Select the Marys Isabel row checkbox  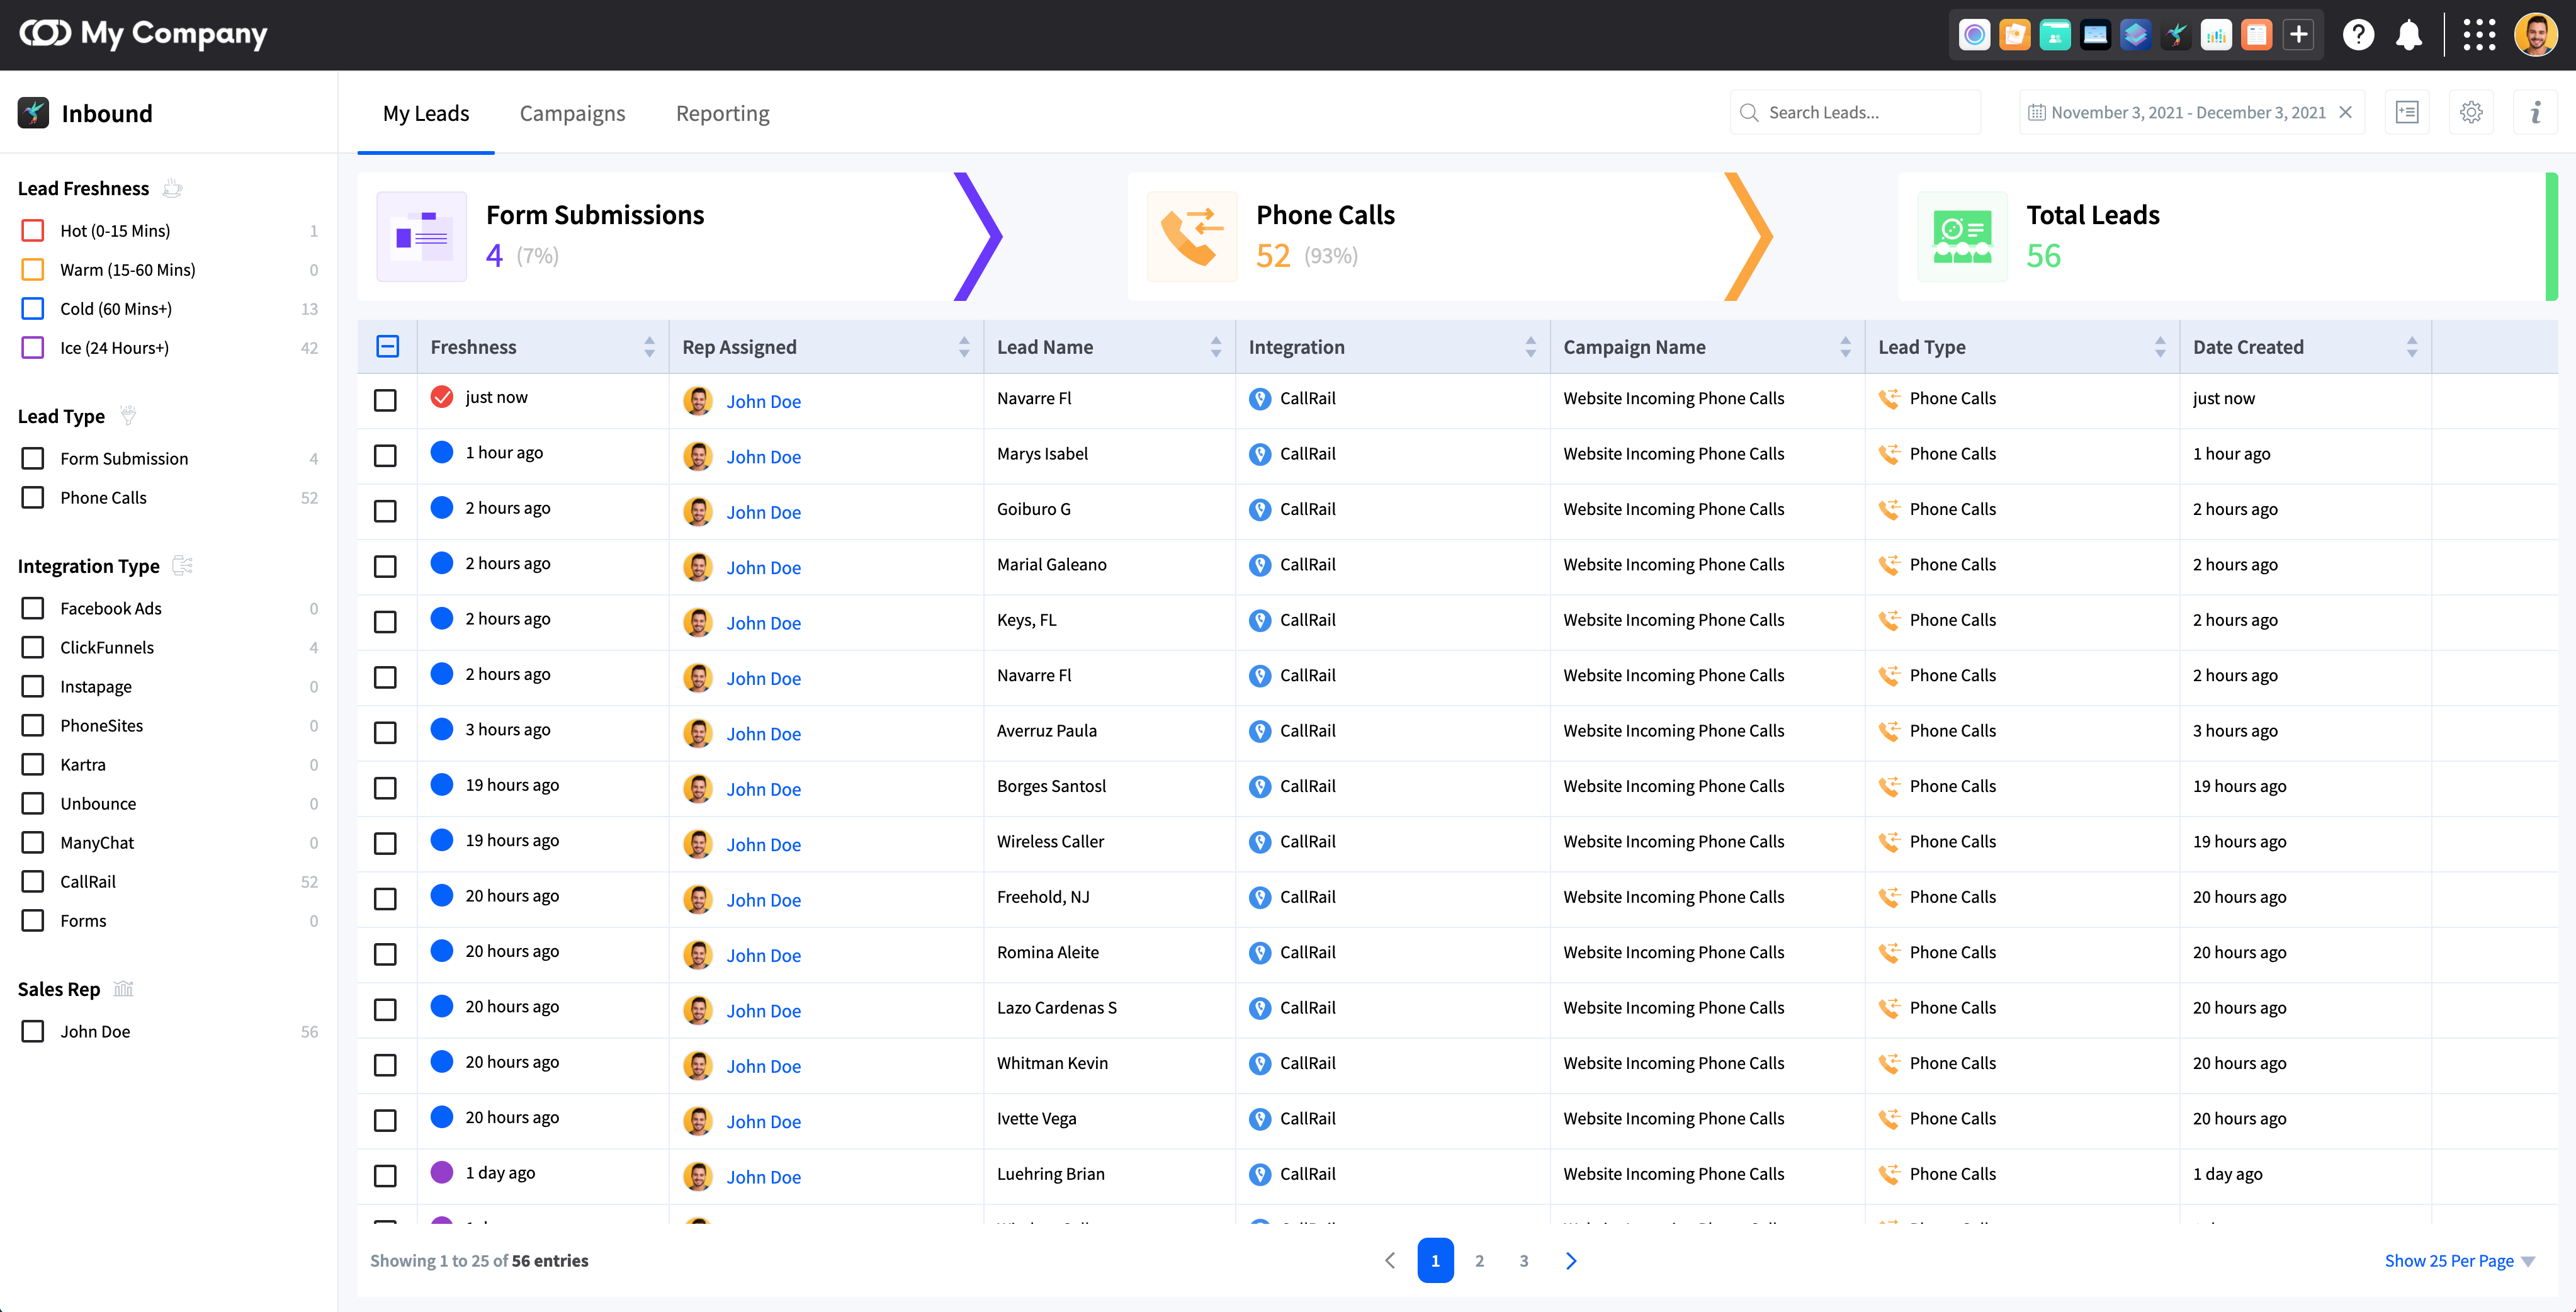pyautogui.click(x=385, y=456)
